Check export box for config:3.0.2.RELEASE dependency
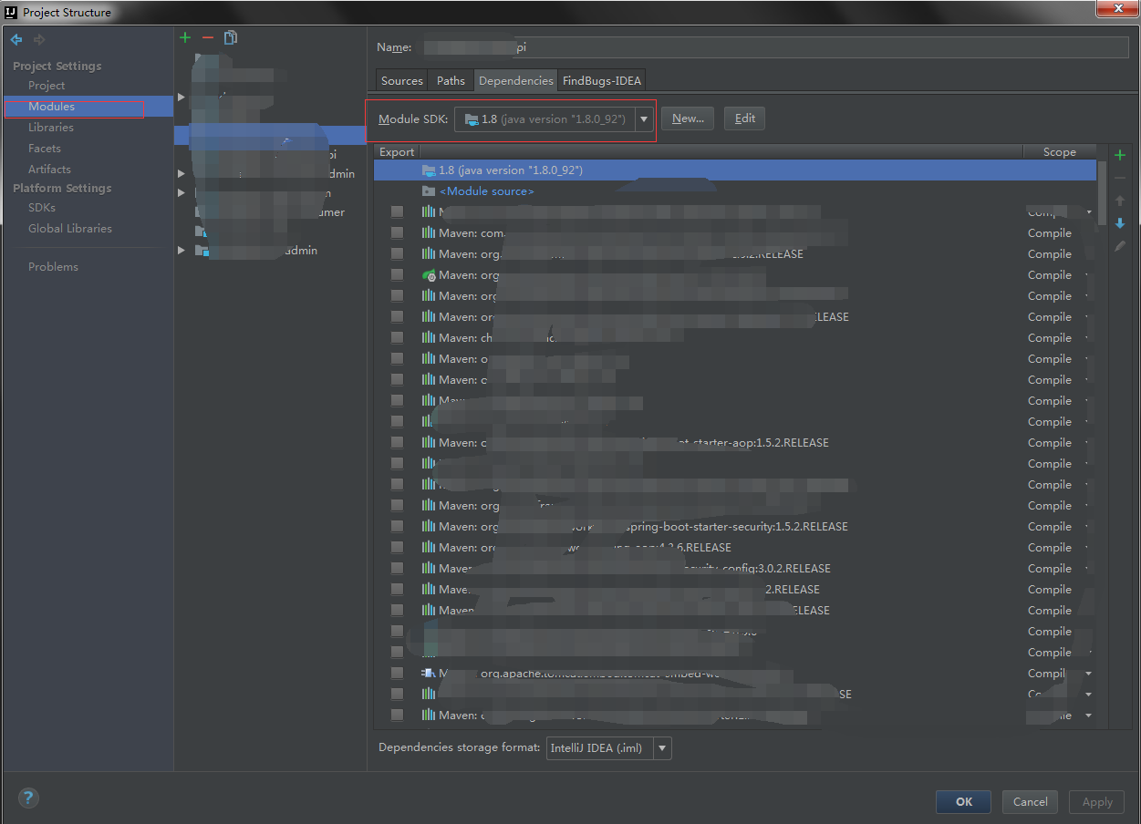Image resolution: width=1141 pixels, height=824 pixels. [x=397, y=569]
